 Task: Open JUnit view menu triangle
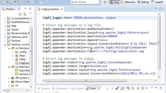point(152,87)
